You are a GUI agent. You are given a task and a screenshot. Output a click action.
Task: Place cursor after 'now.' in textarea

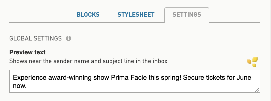pyautogui.click(x=27, y=86)
